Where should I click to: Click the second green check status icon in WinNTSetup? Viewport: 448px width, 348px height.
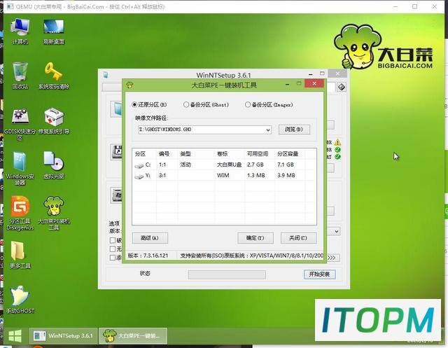pos(337,157)
